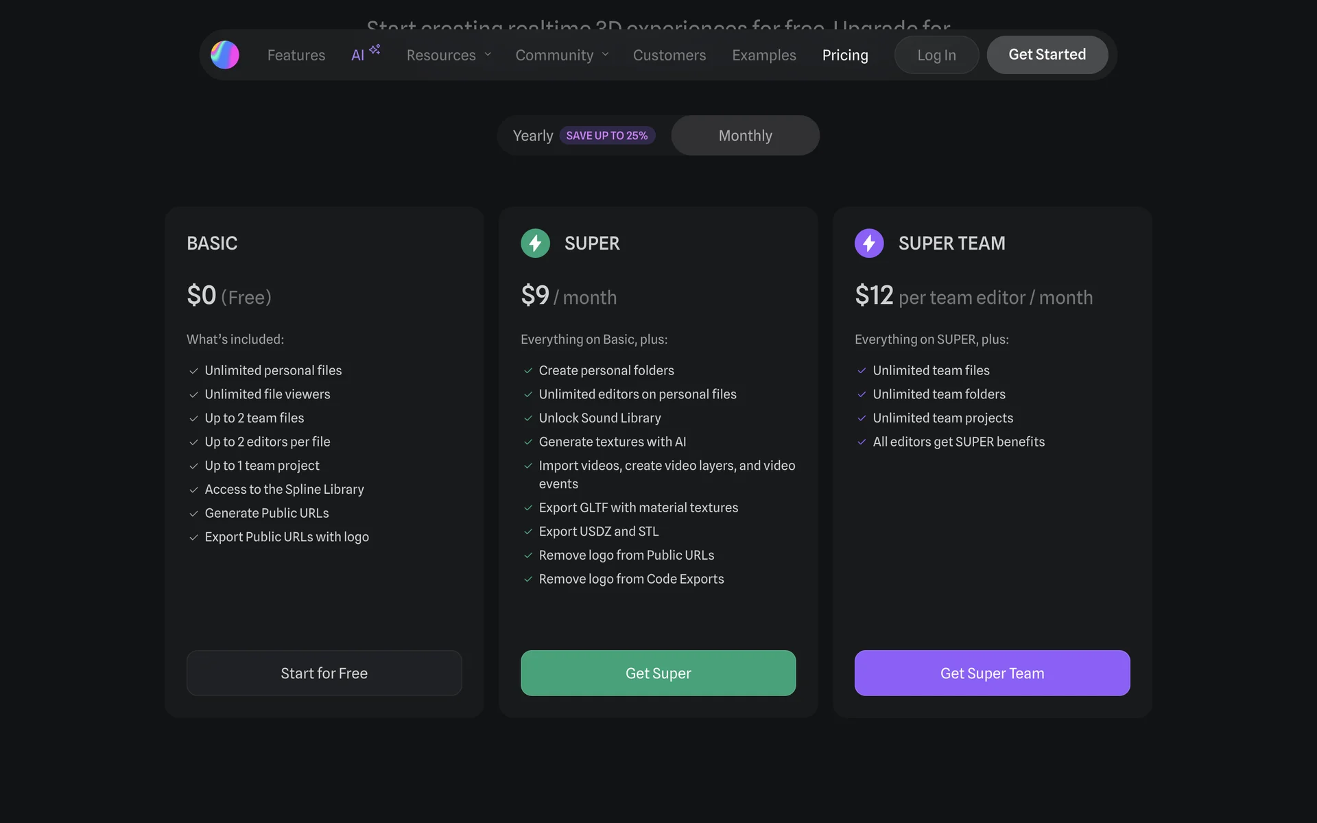Select Monthly billing option
The height and width of the screenshot is (823, 1317).
pyautogui.click(x=745, y=136)
